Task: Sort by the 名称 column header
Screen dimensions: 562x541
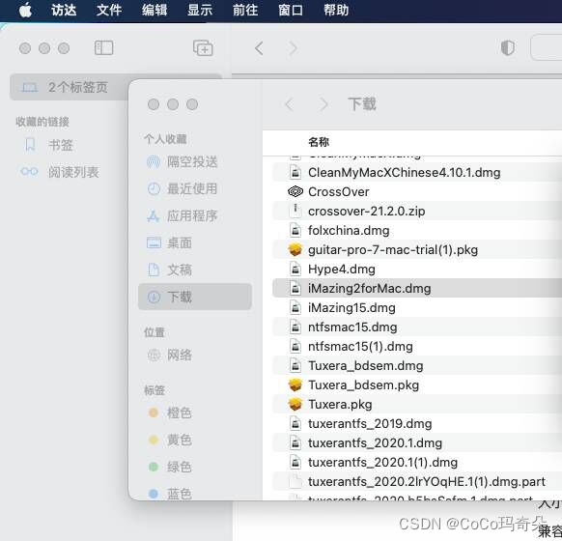Action: pyautogui.click(x=319, y=142)
